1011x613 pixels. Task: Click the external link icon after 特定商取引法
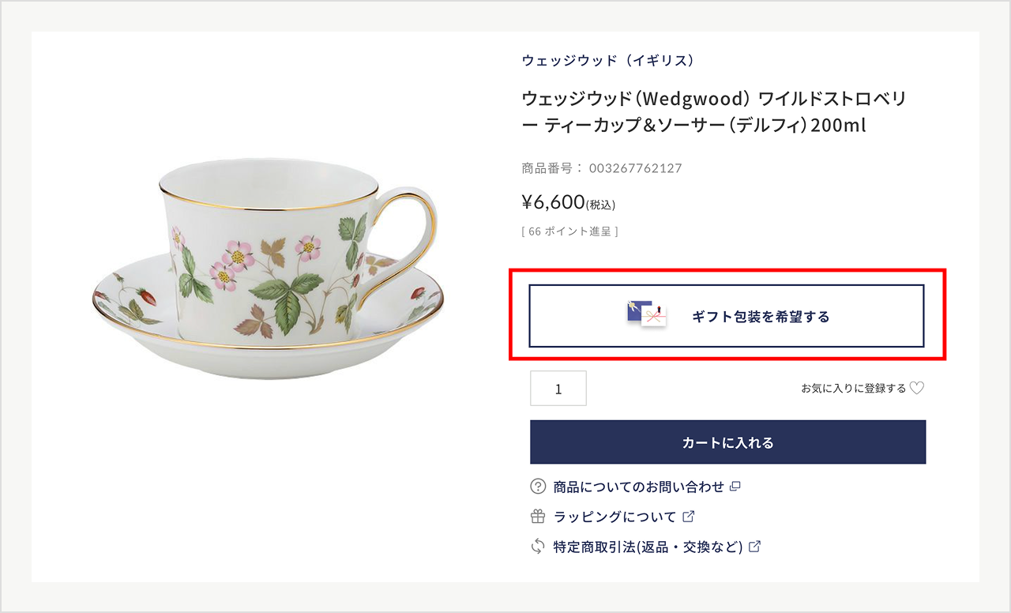click(754, 546)
